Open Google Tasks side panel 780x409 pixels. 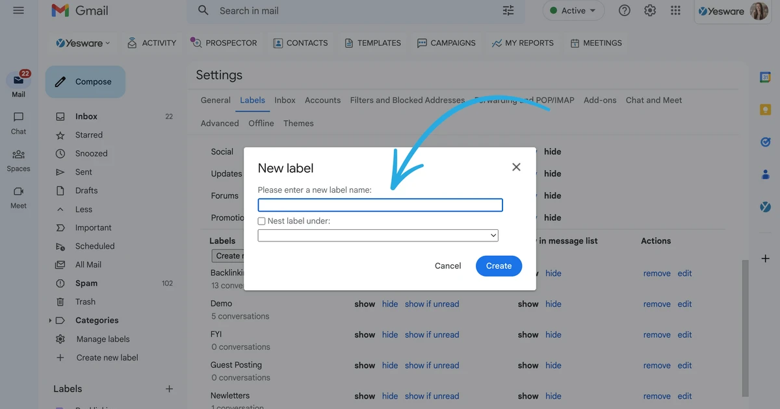(x=765, y=142)
